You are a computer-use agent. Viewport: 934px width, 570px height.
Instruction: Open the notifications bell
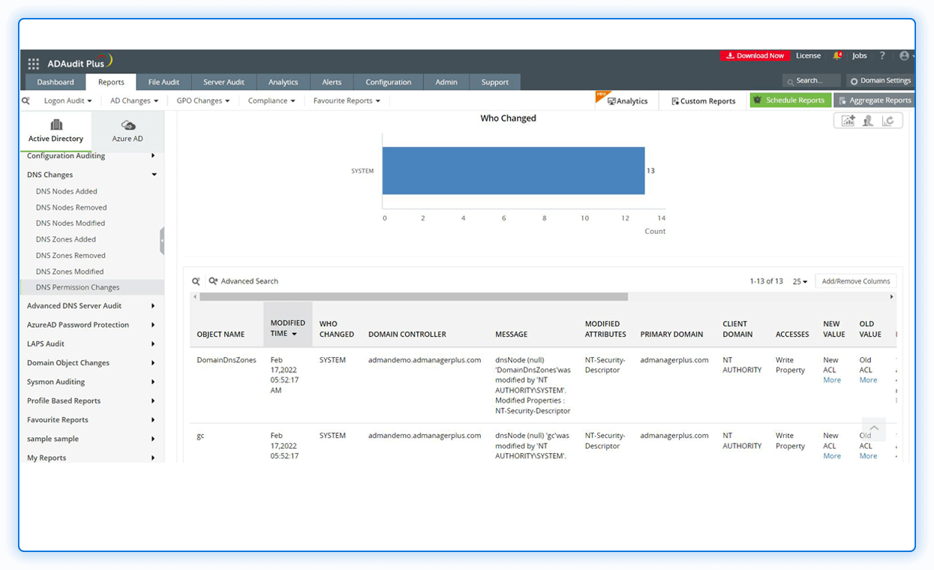(x=838, y=55)
